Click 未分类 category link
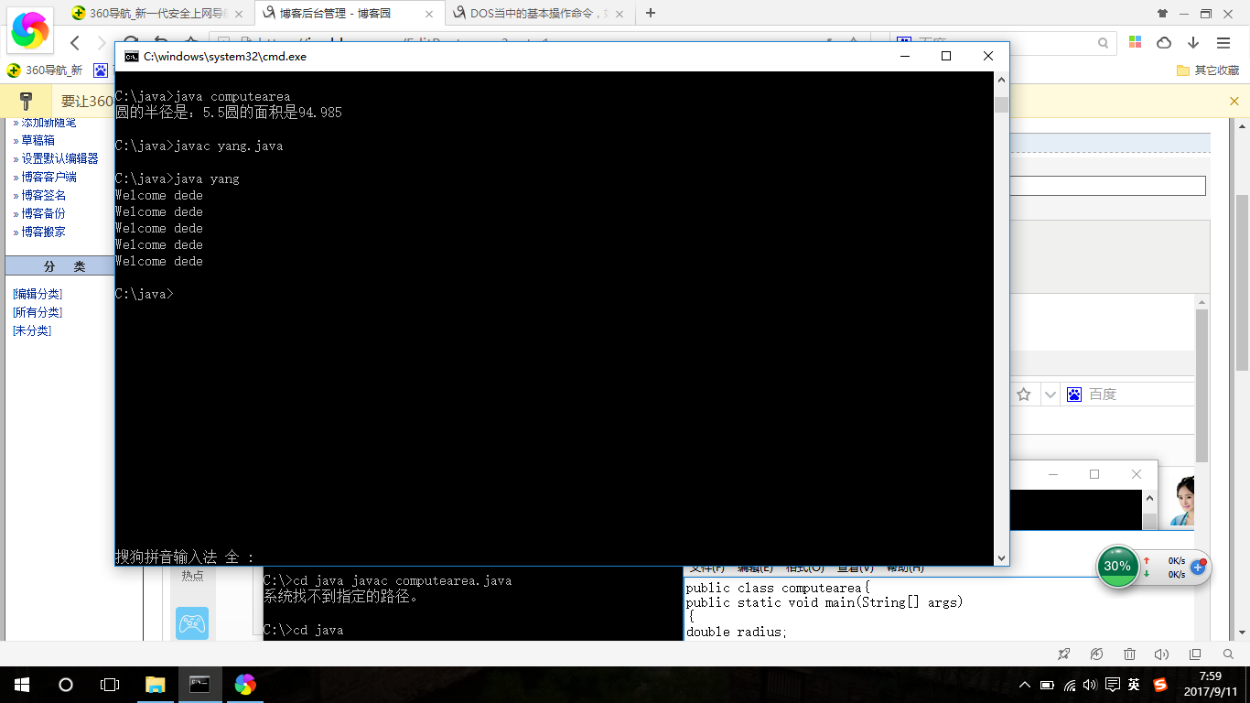Viewport: 1250px width, 703px height. (x=32, y=330)
